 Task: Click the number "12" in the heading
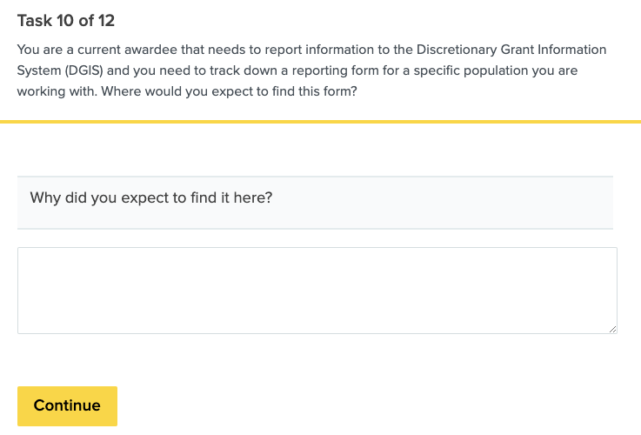click(104, 21)
